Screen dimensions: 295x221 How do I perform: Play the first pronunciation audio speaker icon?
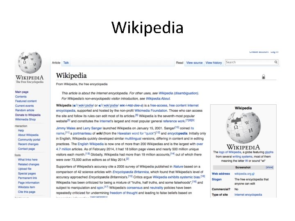(75, 106)
